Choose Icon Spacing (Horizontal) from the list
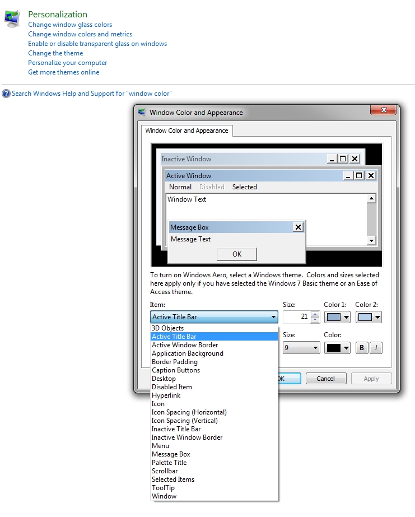This screenshot has height=517, width=415. [x=214, y=412]
